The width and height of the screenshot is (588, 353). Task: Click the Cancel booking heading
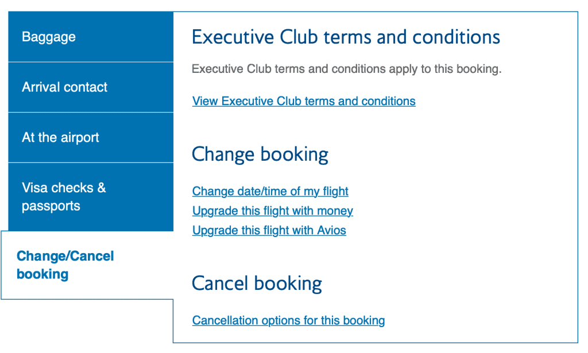tap(257, 284)
